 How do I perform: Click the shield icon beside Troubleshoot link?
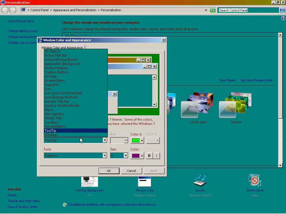[65, 205]
